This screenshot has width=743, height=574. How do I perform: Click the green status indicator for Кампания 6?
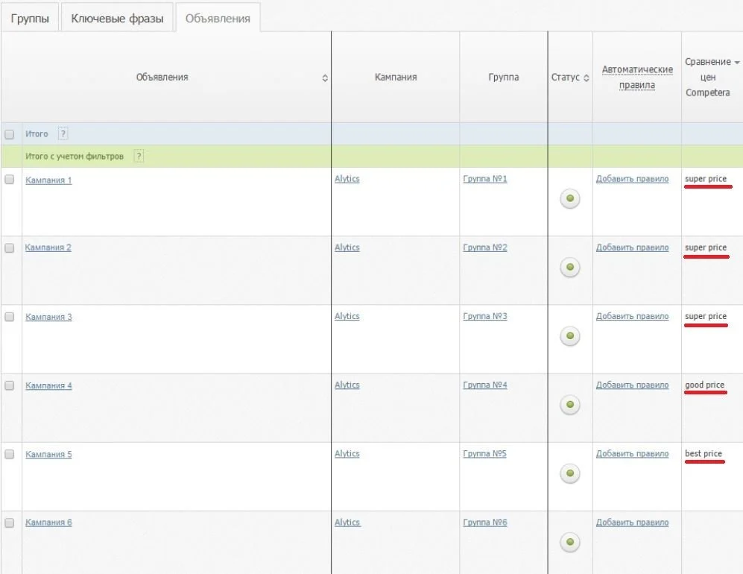pos(570,542)
